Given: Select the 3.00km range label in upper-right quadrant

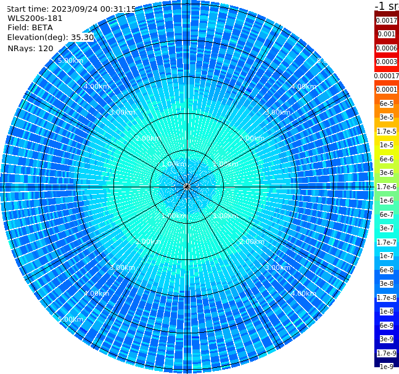Looking at the screenshot, I should pyautogui.click(x=278, y=112).
